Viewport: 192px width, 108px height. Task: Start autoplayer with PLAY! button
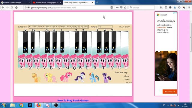(122, 27)
